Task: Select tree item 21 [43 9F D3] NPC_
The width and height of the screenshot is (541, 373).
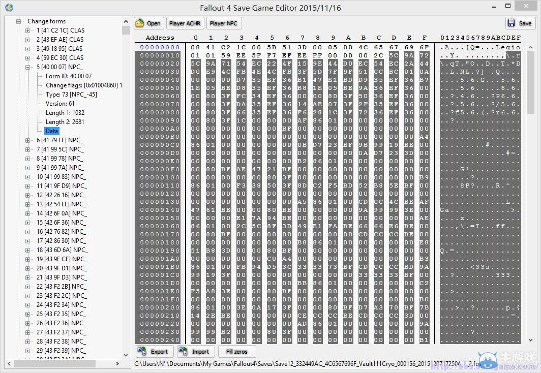Action: [x=62, y=277]
